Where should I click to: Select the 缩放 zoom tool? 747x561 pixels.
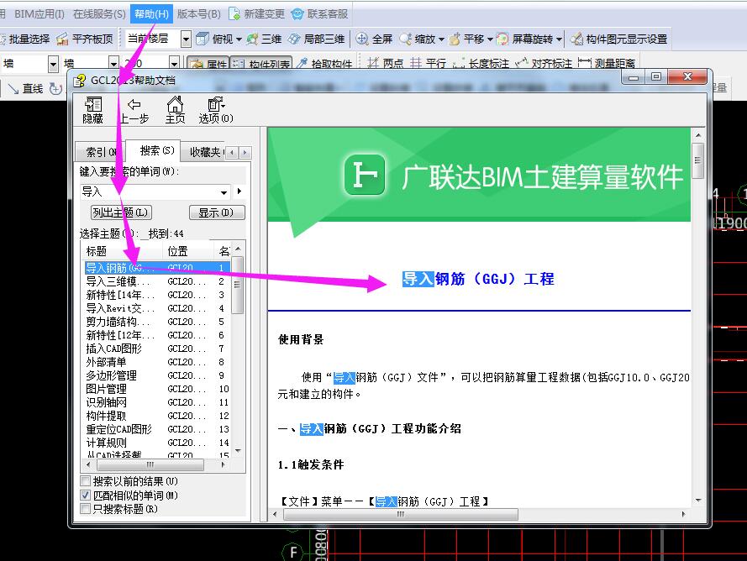tap(418, 39)
